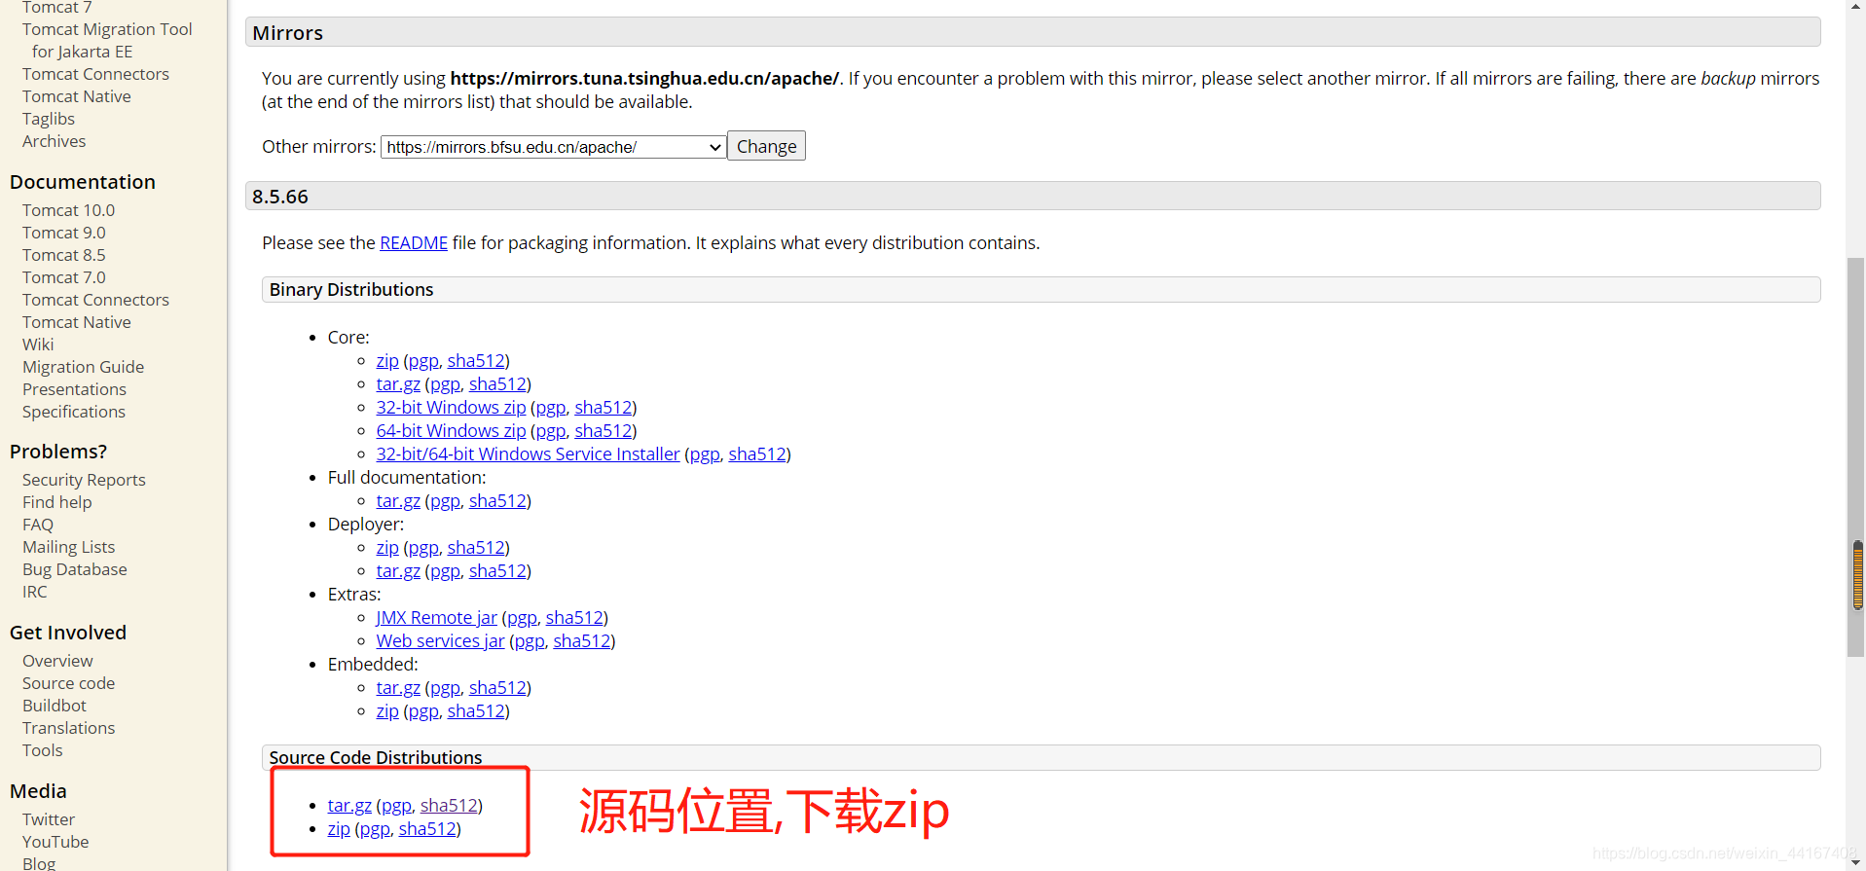Open sha512 checksum for Core zip
1866x871 pixels.
(x=476, y=361)
